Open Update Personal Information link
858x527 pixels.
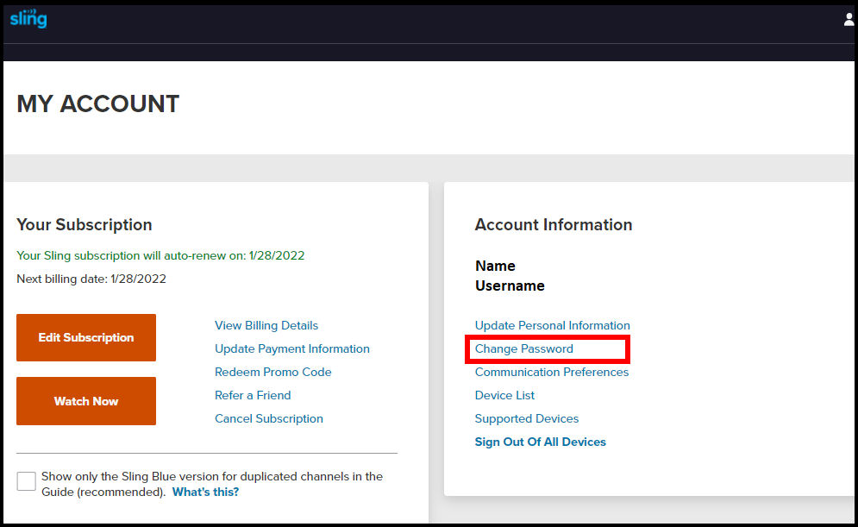(552, 326)
